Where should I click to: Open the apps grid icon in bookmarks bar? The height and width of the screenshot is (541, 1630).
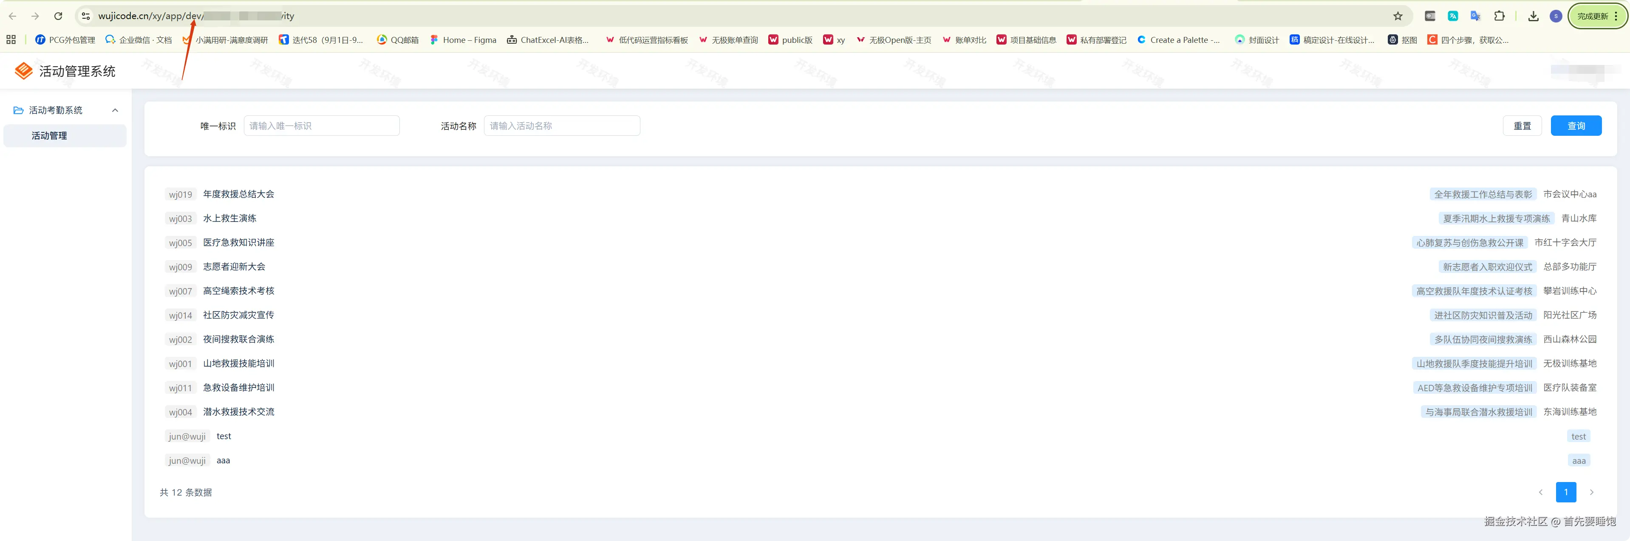11,40
